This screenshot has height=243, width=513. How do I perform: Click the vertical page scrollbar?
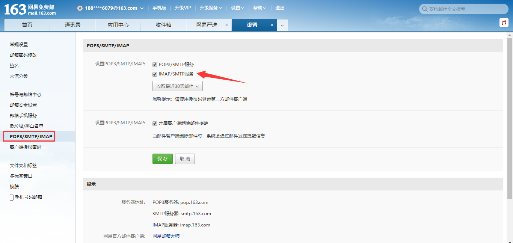[x=510, y=118]
